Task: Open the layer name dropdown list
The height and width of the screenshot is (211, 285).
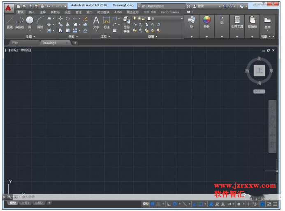Action: [182, 19]
